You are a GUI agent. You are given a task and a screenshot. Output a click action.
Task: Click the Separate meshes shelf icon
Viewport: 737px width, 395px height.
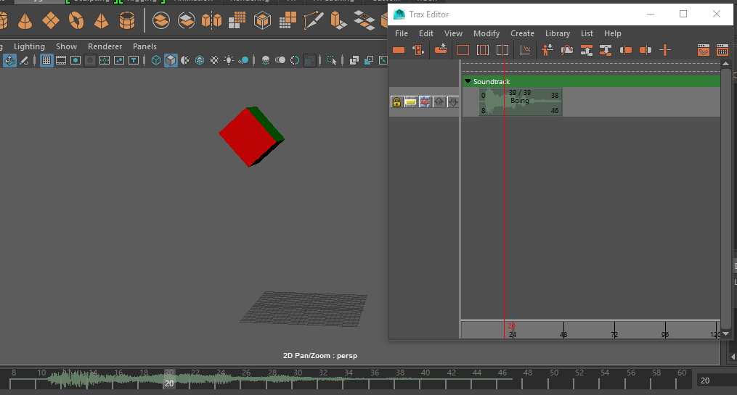pos(186,20)
